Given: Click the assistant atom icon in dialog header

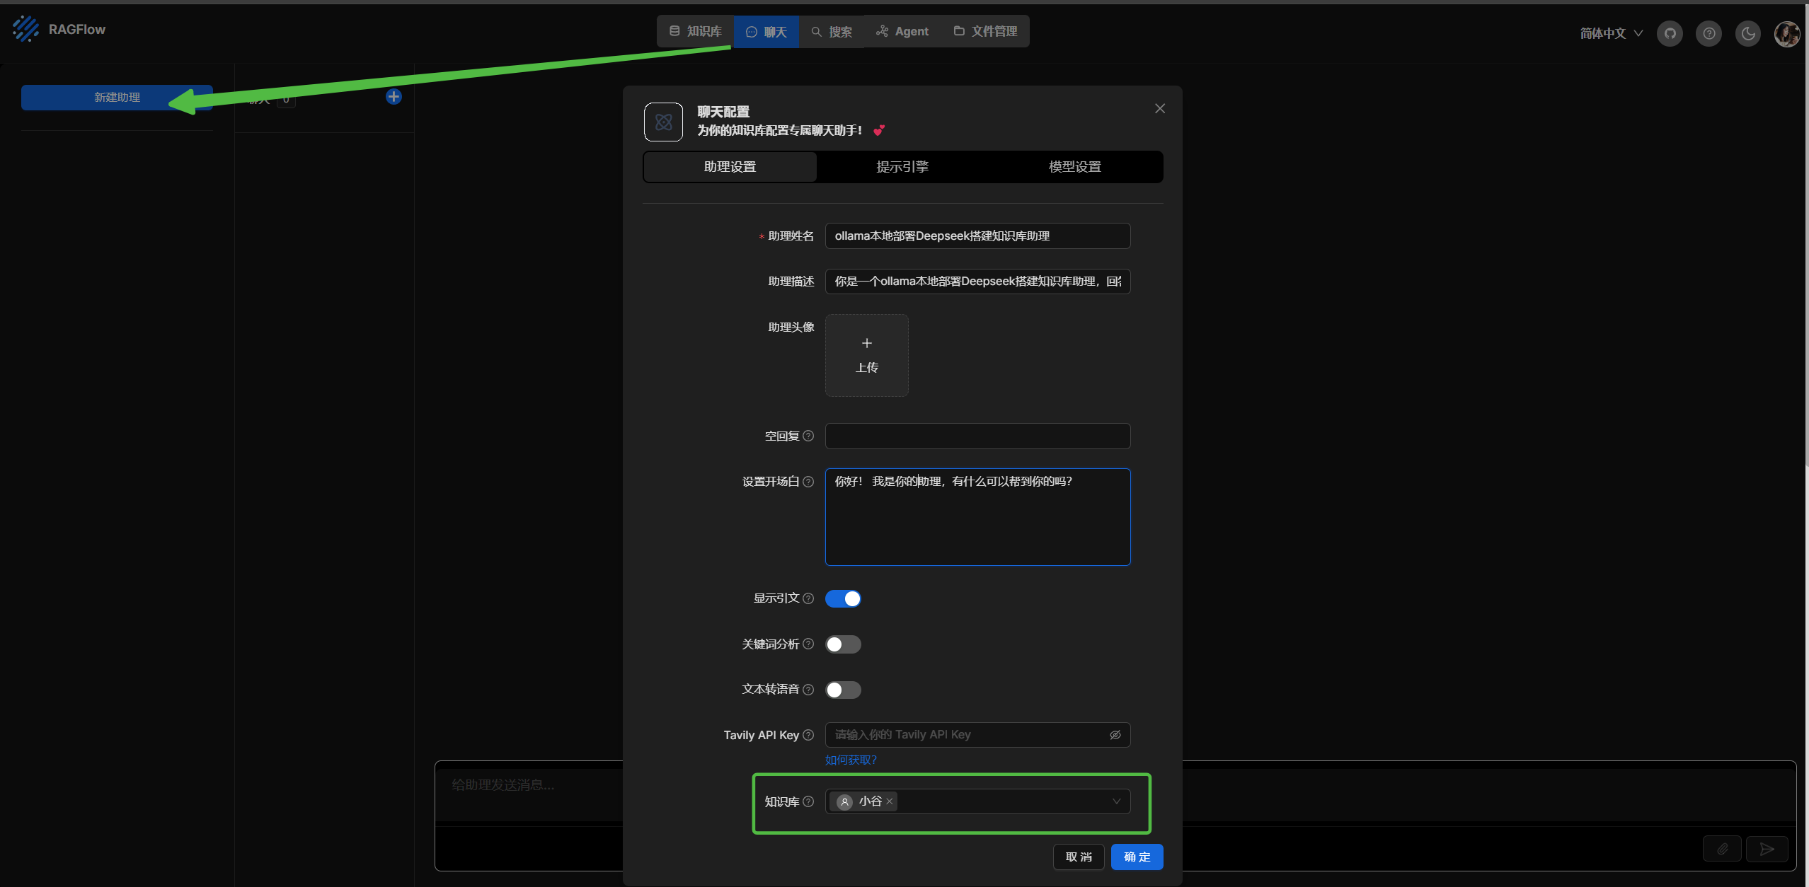Looking at the screenshot, I should pyautogui.click(x=663, y=122).
